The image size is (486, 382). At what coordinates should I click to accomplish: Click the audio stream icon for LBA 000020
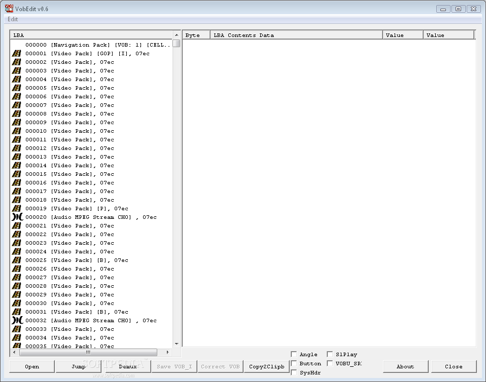coord(17,217)
